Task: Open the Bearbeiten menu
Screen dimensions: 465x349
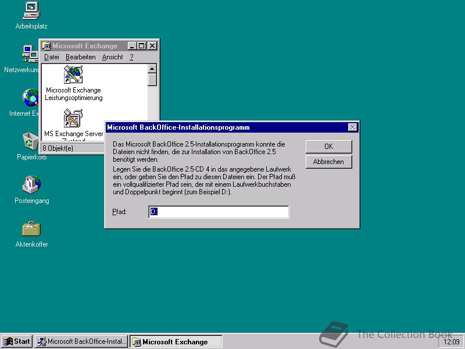Action: pyautogui.click(x=81, y=57)
